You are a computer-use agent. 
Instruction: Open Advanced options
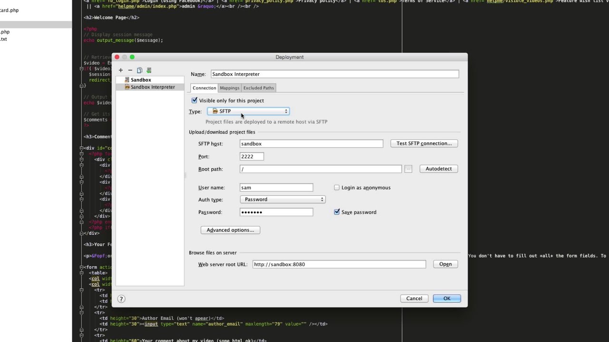pyautogui.click(x=230, y=230)
